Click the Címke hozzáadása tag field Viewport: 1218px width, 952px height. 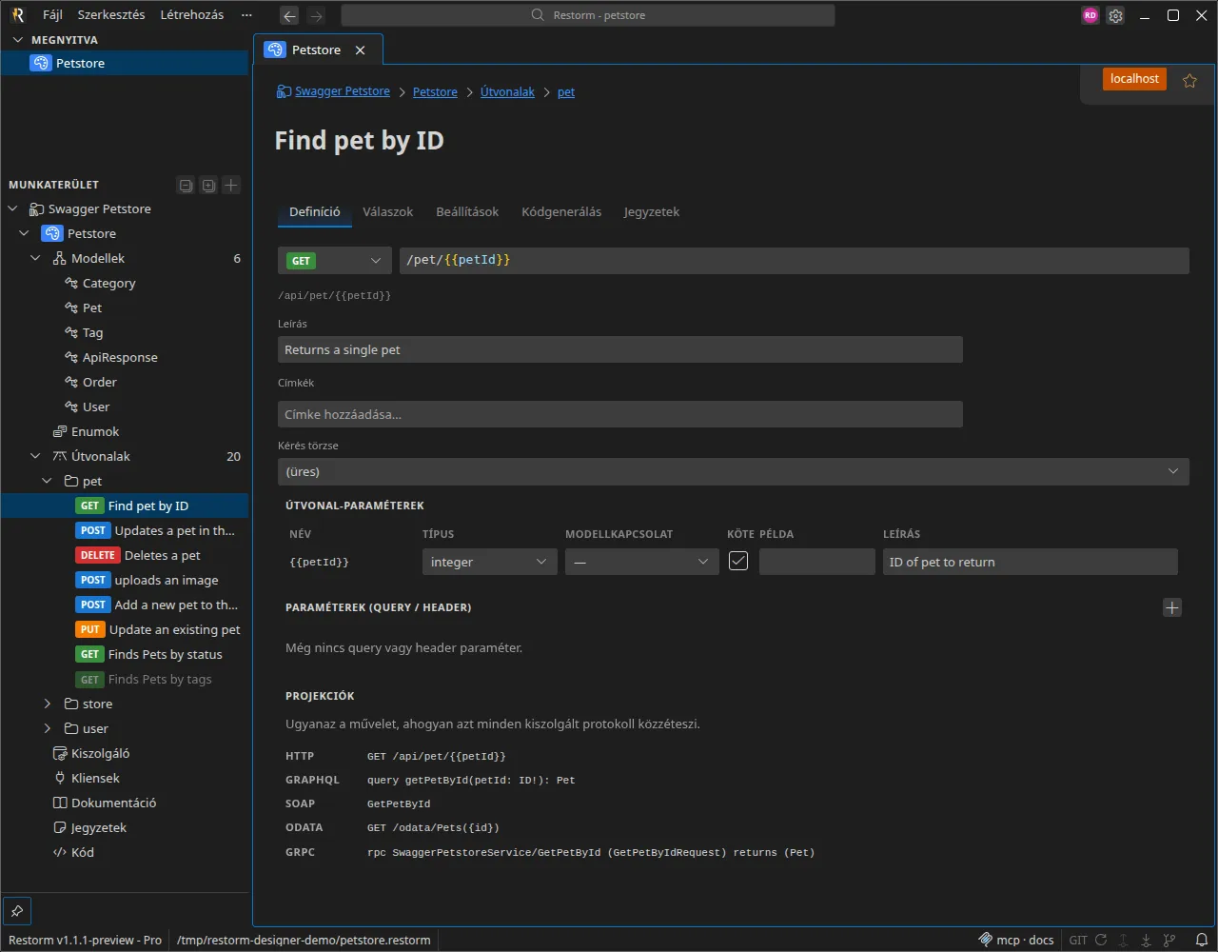coord(620,414)
